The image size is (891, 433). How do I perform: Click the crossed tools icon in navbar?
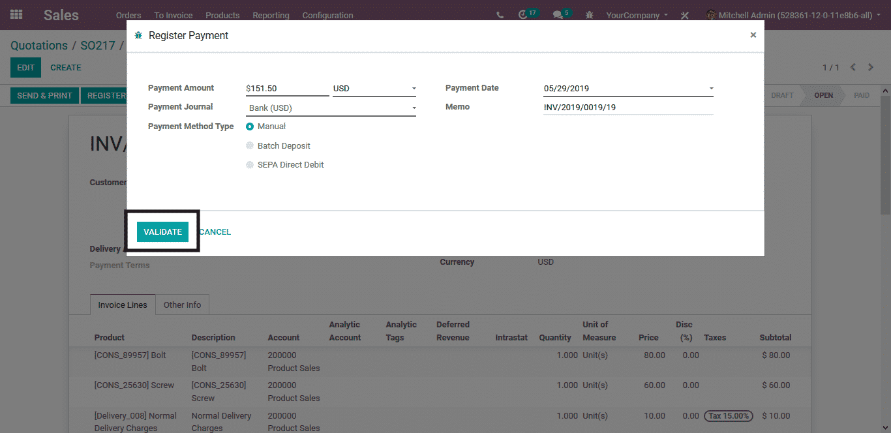point(684,15)
